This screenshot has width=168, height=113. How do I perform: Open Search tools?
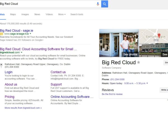click(77, 14)
